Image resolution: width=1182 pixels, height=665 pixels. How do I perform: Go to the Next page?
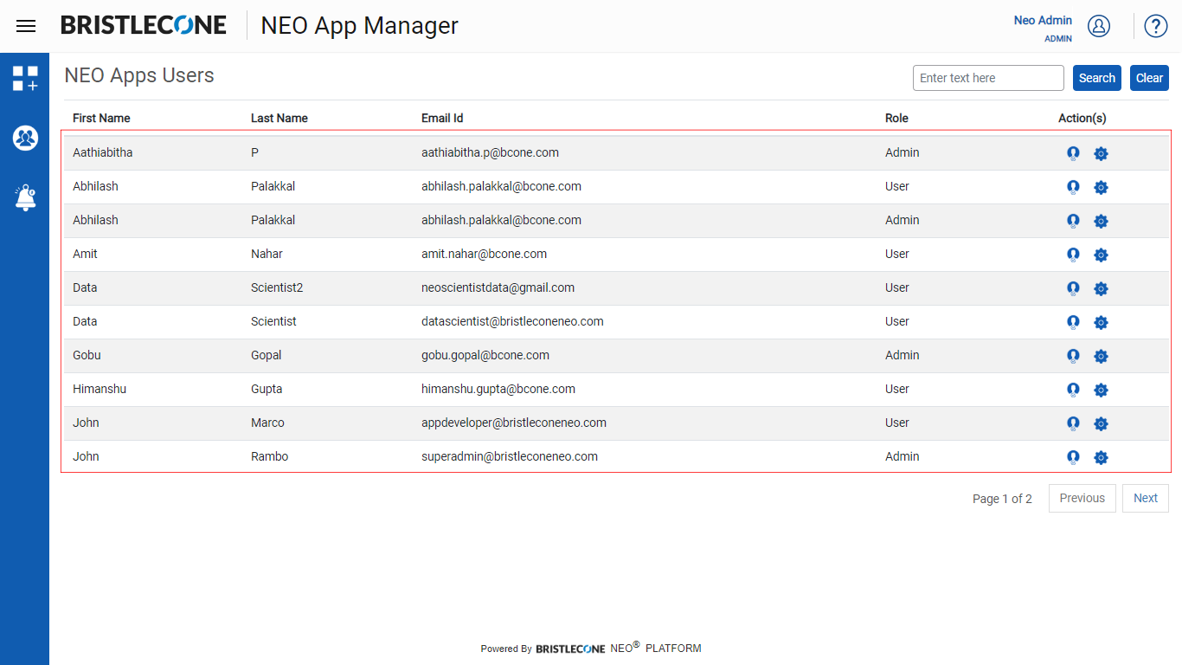coord(1146,498)
